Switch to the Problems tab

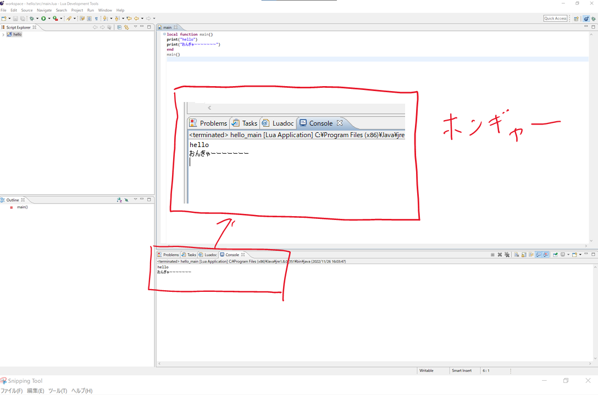pyautogui.click(x=168, y=255)
